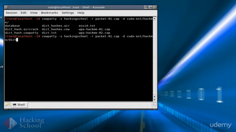Click the new session icon beside Shell tab
236x132 pixels.
7,105
